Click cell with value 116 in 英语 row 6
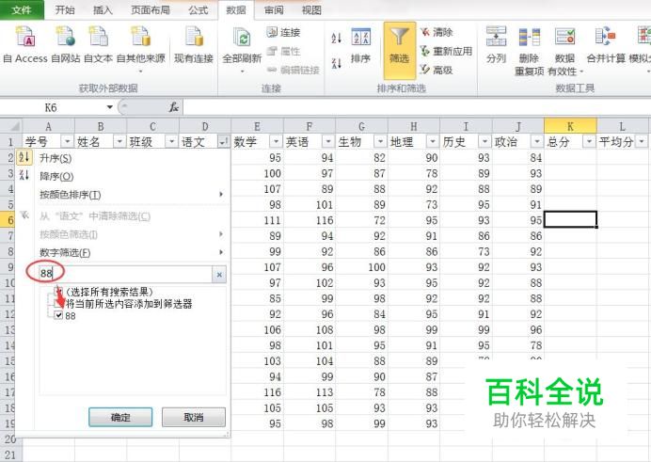This screenshot has width=651, height=462. coord(310,220)
